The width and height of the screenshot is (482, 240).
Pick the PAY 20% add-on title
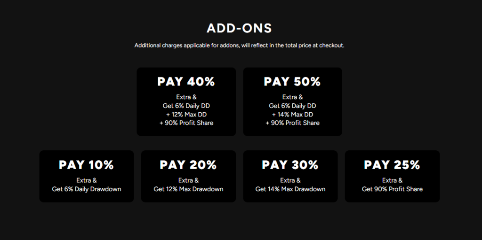[x=188, y=165]
